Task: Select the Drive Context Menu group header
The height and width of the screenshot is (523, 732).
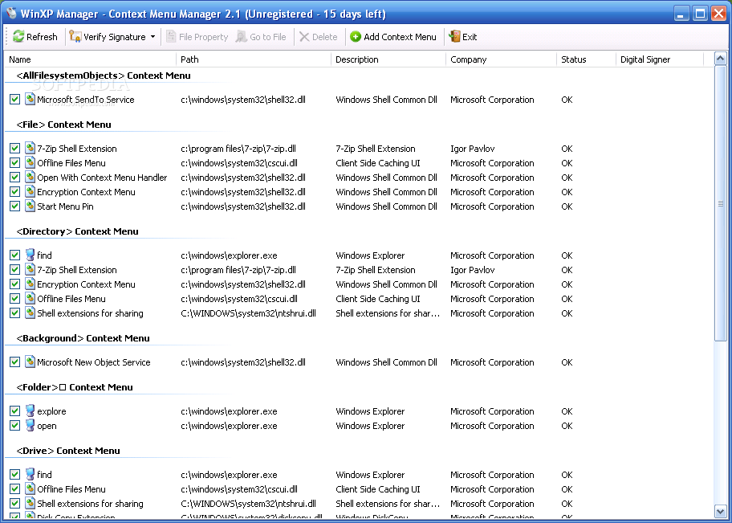Action: tap(67, 451)
